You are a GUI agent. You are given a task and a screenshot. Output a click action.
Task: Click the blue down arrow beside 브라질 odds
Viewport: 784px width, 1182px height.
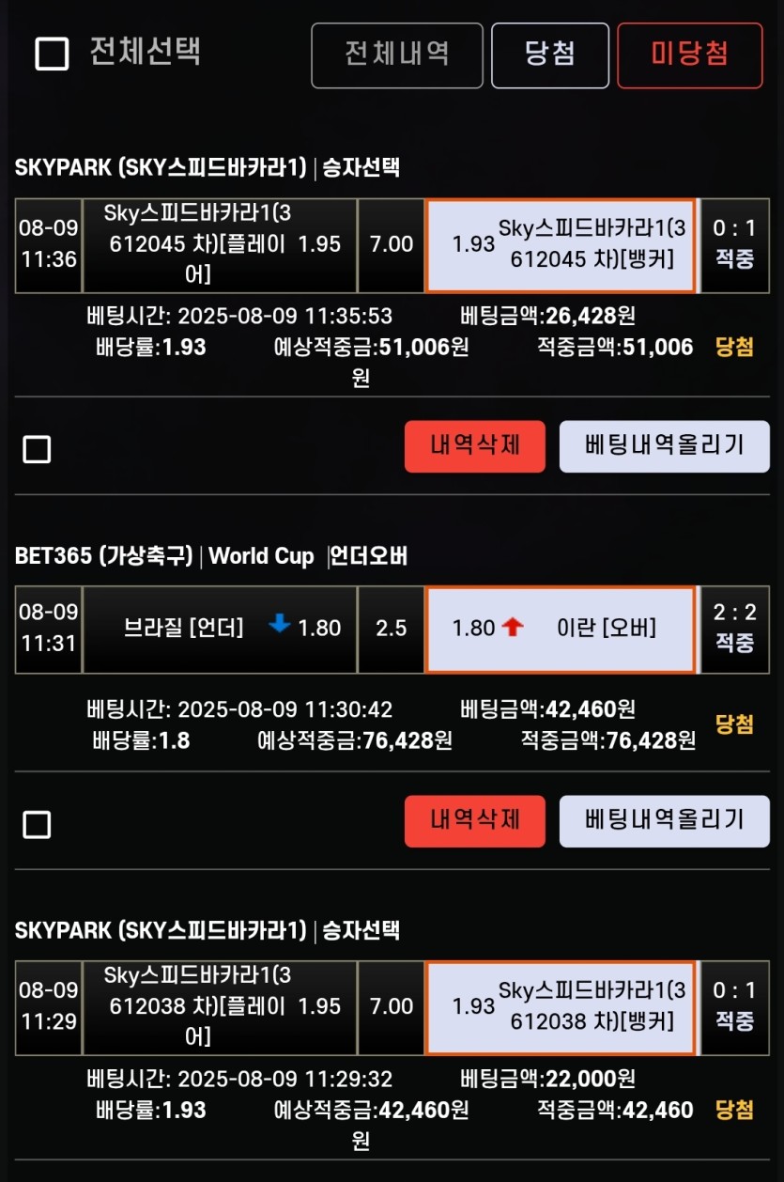coord(280,625)
